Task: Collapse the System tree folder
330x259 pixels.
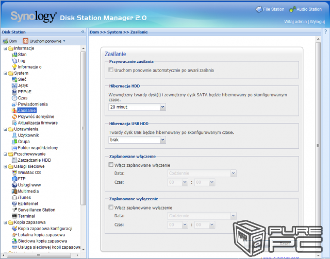Action: (5, 73)
